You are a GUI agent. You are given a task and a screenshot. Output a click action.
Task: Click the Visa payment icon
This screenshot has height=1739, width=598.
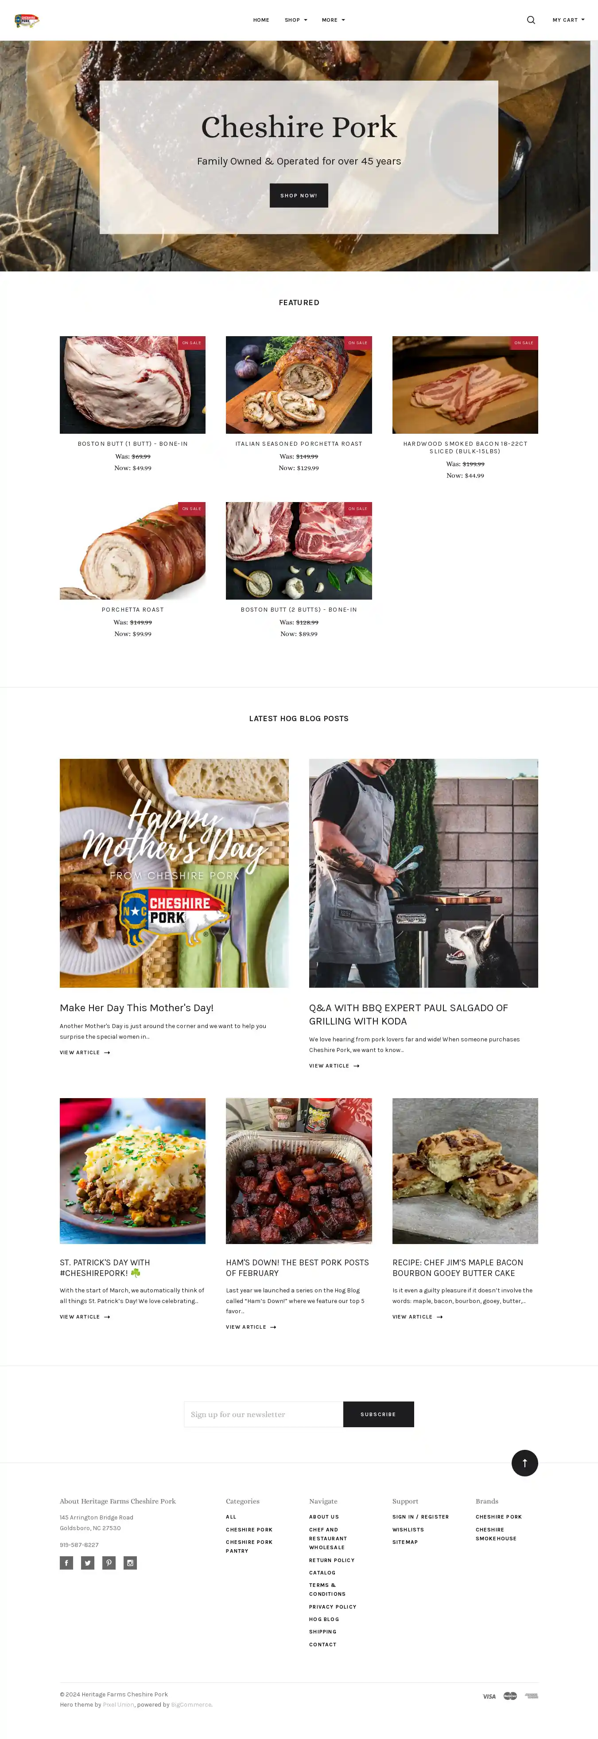point(489,1696)
